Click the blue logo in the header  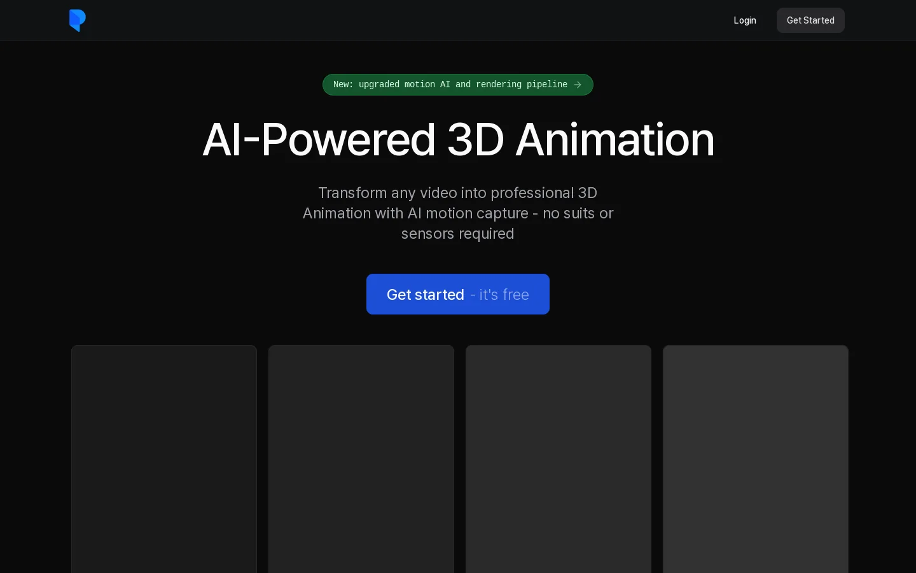coord(77,20)
